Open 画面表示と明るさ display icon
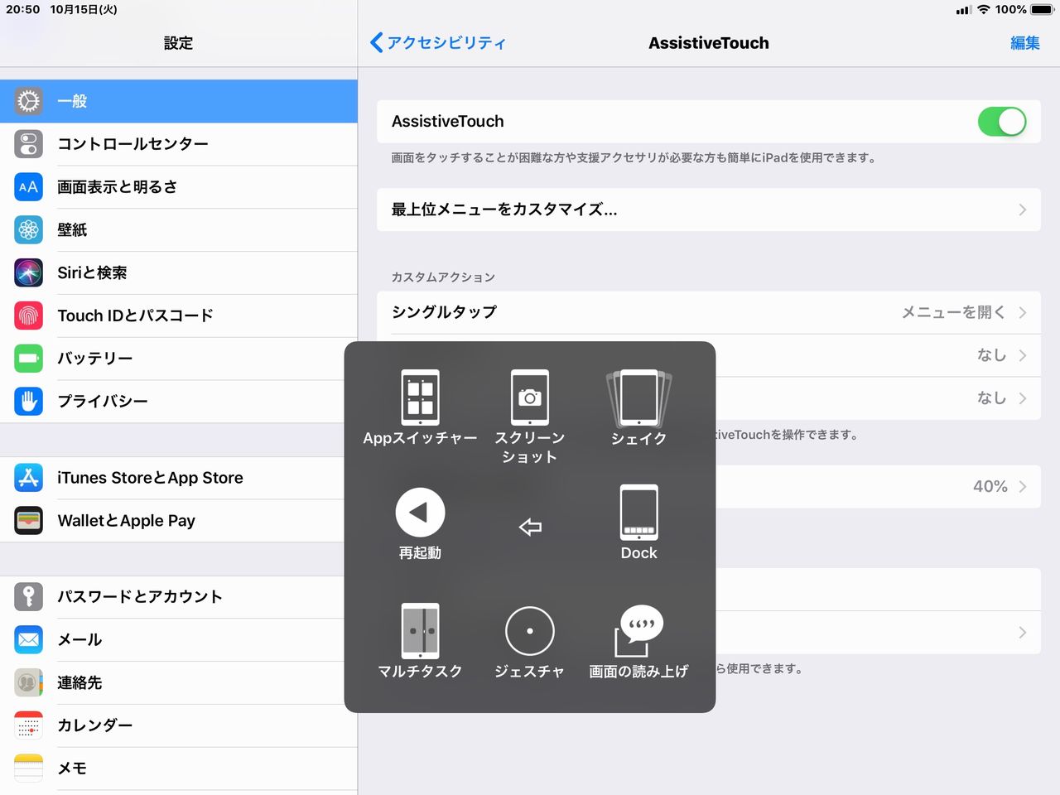The image size is (1060, 795). click(x=29, y=187)
